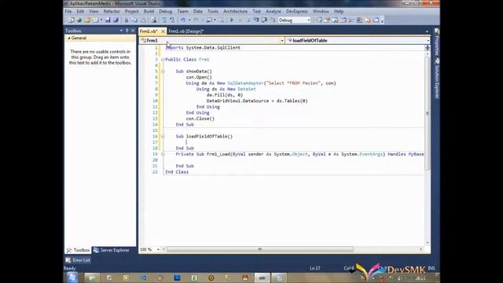Open the Error List panel
Image resolution: width=503 pixels, height=283 pixels.
(78, 260)
